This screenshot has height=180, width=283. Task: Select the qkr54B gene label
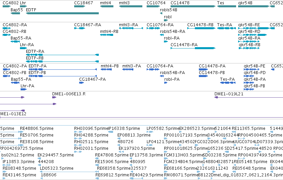[x=245, y=3]
